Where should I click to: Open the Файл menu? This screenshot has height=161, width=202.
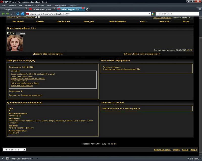(4, 6)
